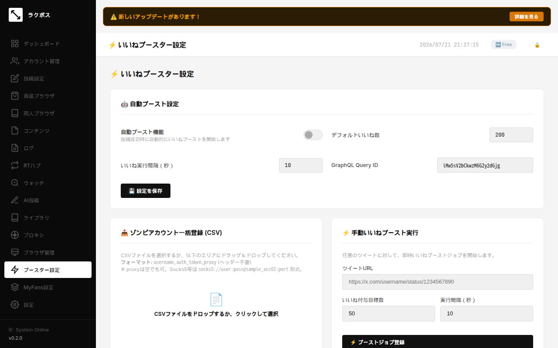Click the 設定 gear icon
558x348 pixels.
point(15,304)
